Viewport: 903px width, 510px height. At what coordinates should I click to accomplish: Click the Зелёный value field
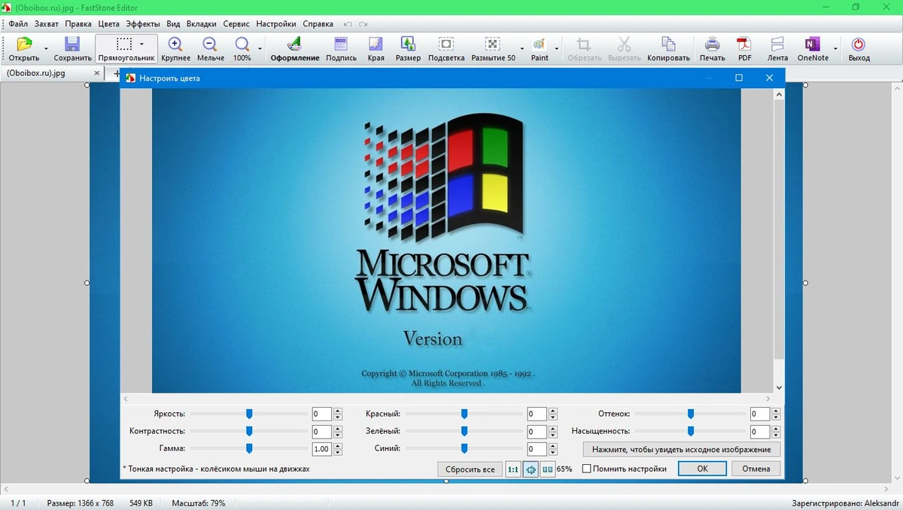click(x=537, y=432)
